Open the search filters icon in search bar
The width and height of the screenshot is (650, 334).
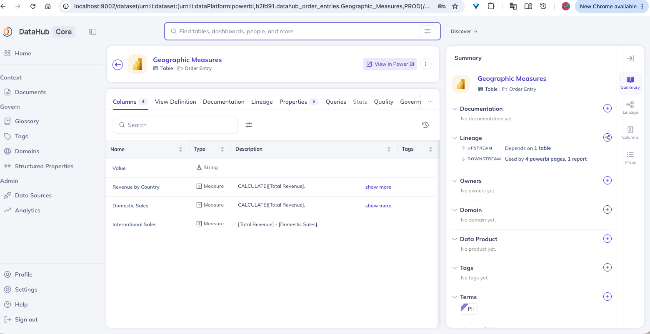pos(427,31)
